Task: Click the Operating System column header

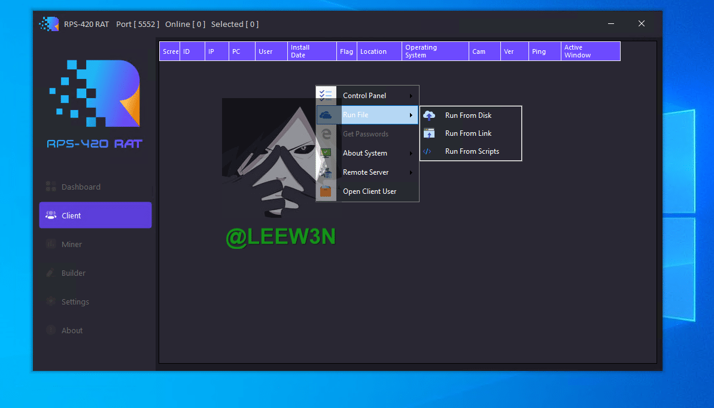Action: 435,51
